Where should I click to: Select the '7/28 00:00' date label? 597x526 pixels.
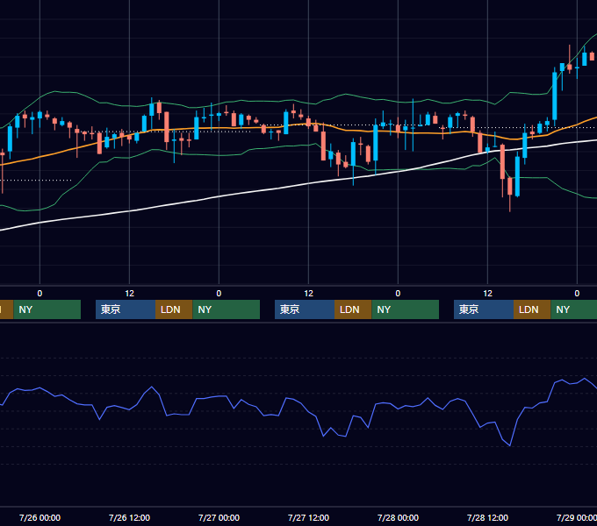[x=398, y=517]
